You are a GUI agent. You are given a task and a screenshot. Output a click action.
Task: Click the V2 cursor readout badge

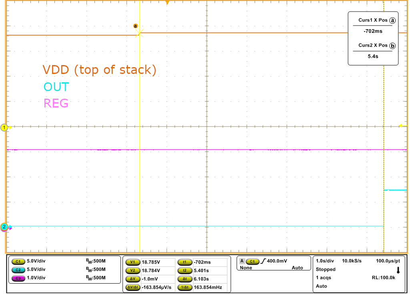[132, 270]
